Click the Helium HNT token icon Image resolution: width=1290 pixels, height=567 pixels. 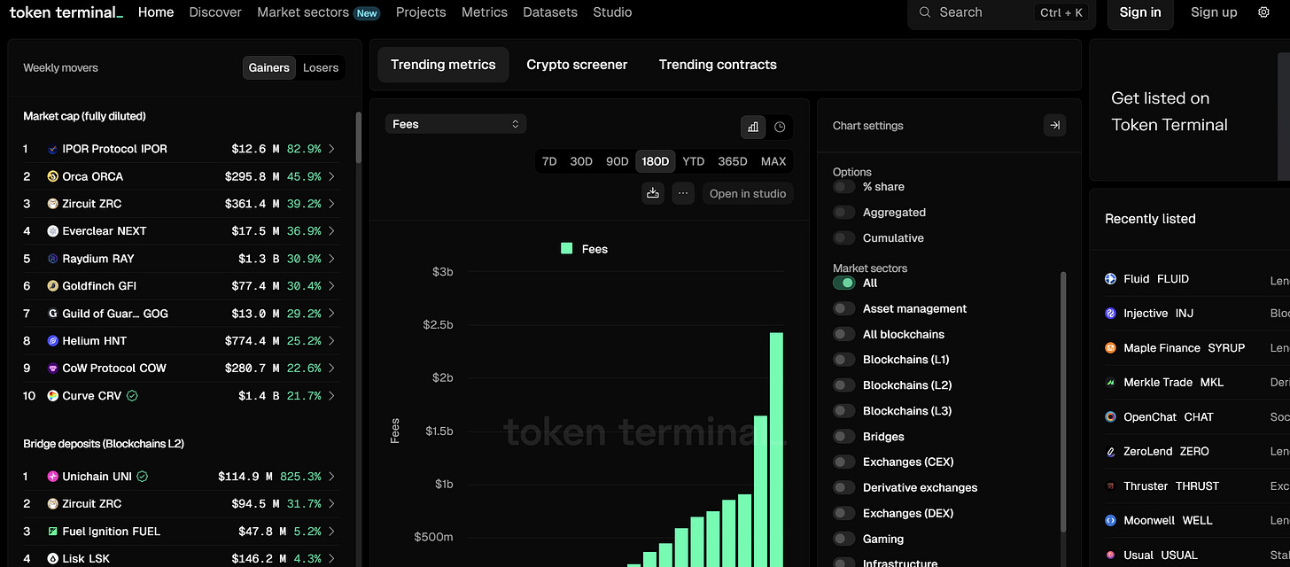point(52,341)
